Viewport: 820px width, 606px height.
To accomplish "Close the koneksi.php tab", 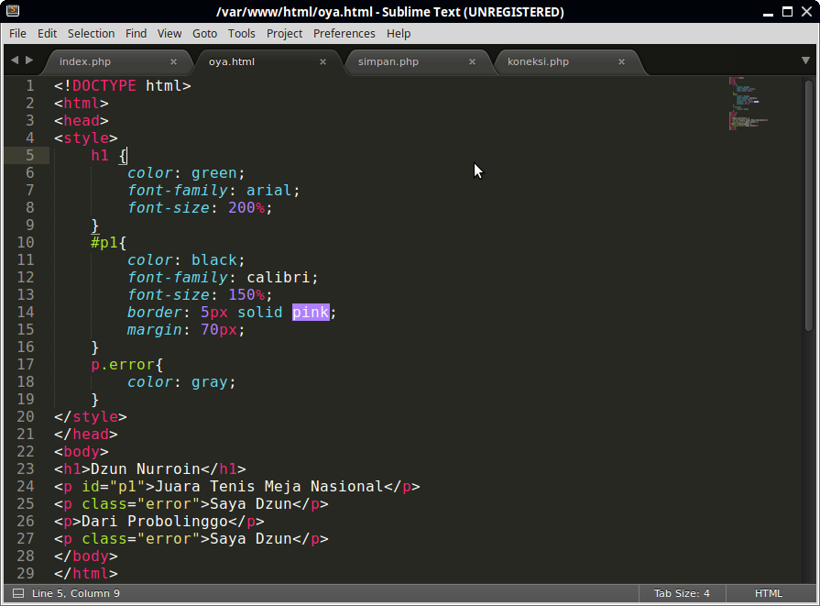I will tap(621, 61).
